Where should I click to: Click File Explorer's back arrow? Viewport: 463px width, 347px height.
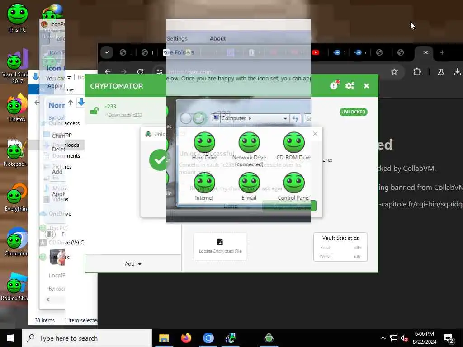pos(37,103)
